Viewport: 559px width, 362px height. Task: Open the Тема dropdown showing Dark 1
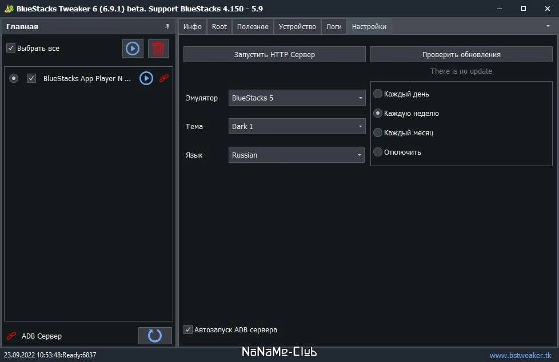[297, 127]
